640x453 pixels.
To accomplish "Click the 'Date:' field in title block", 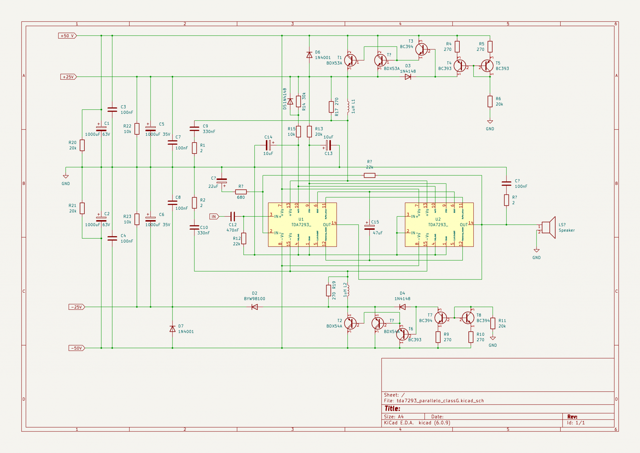I will (437, 417).
